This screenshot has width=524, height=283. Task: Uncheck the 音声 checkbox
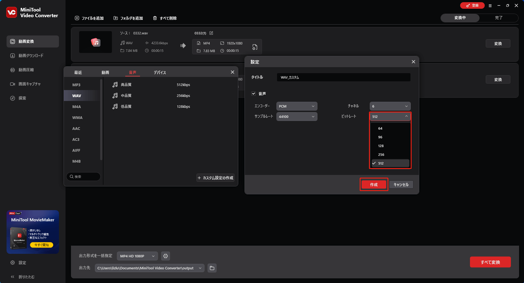pyautogui.click(x=254, y=94)
